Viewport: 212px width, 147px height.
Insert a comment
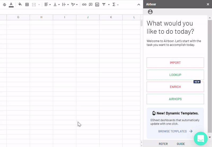pos(91,4)
